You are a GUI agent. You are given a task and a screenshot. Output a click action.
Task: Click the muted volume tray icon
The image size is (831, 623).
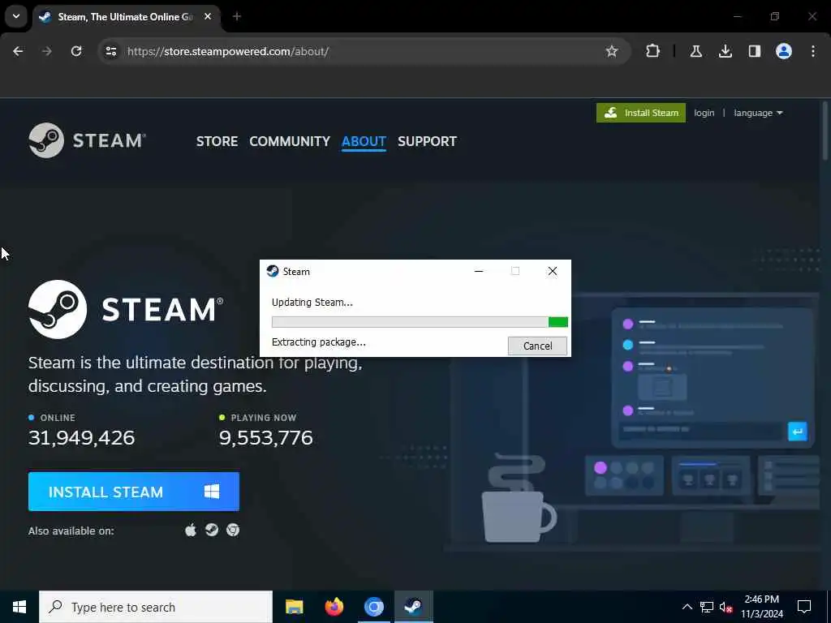726,607
